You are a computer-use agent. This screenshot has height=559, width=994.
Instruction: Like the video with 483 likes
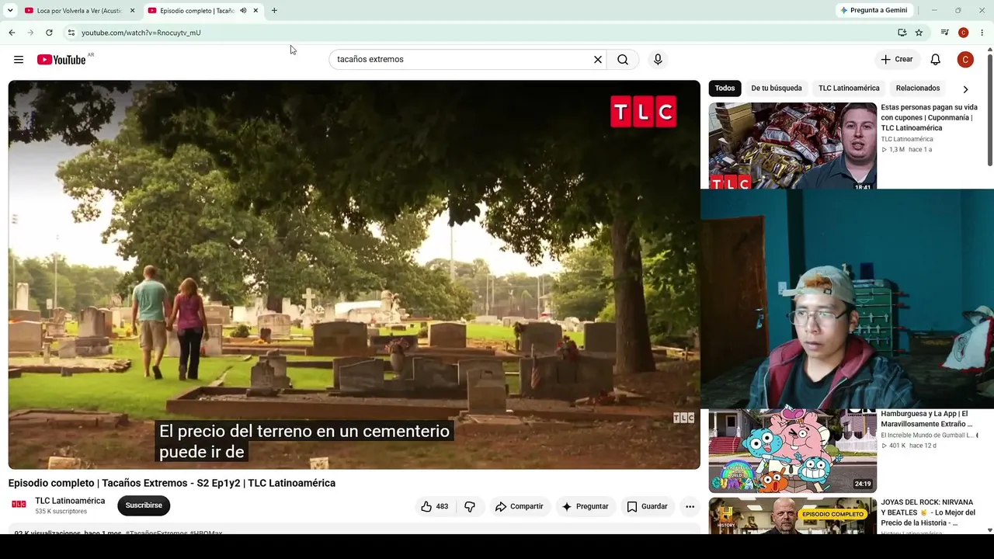pyautogui.click(x=435, y=506)
